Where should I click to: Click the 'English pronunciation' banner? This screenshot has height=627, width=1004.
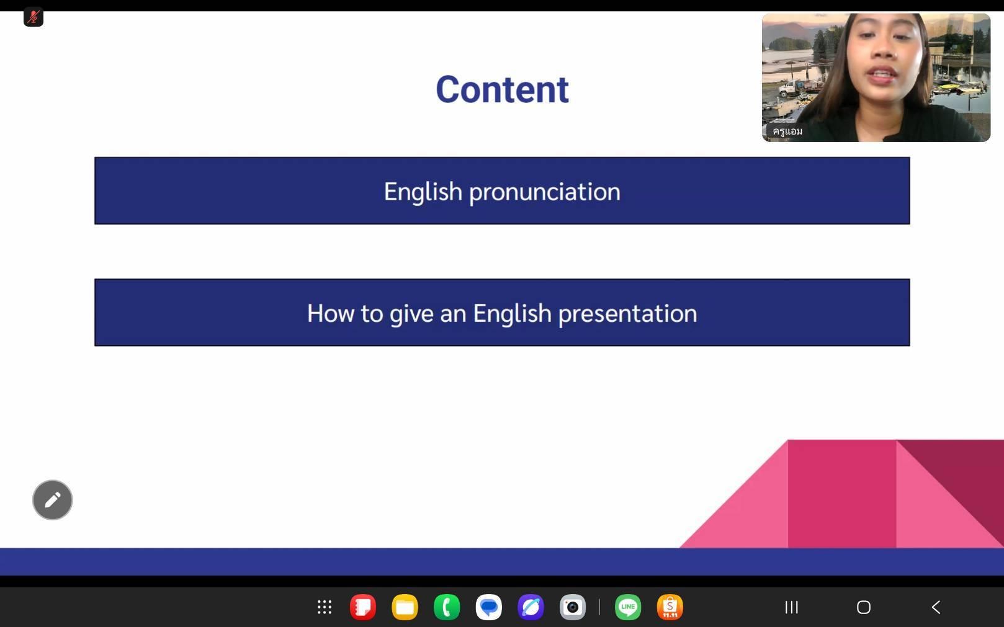coord(502,191)
